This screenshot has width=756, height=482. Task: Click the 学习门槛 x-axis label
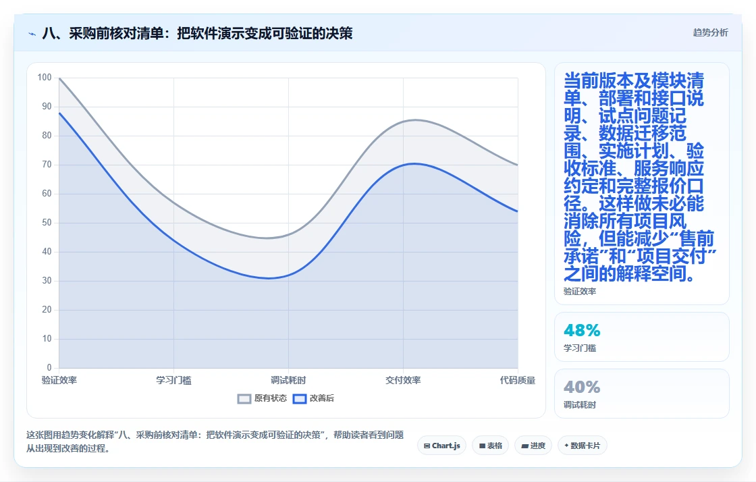[x=173, y=380]
